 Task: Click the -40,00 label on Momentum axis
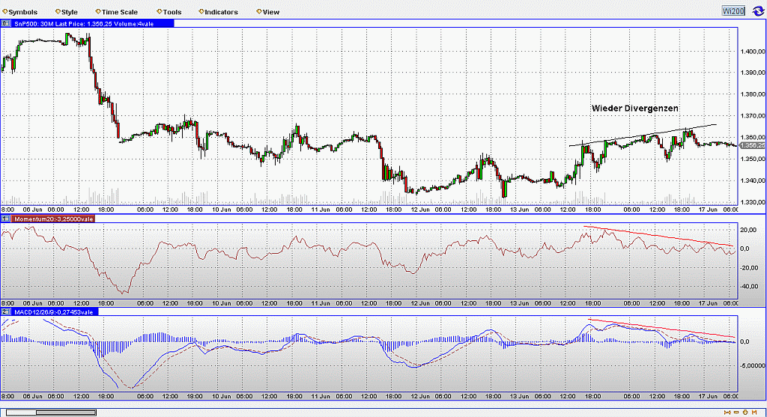750,287
